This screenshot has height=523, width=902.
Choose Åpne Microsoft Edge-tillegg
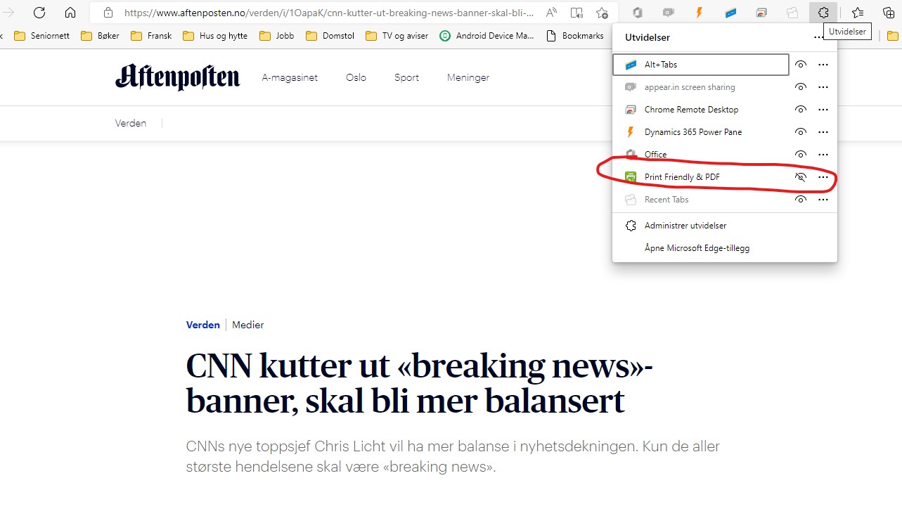tap(696, 248)
